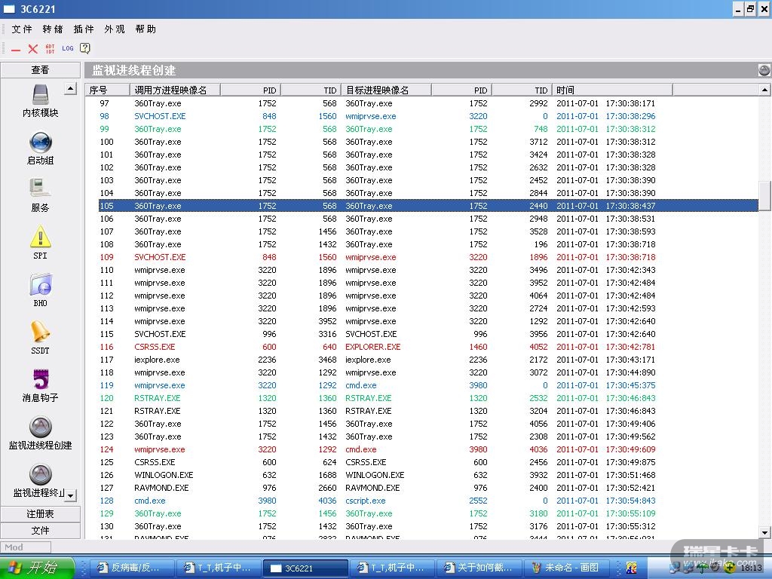Switch to 文件 sidebar section

click(x=41, y=530)
